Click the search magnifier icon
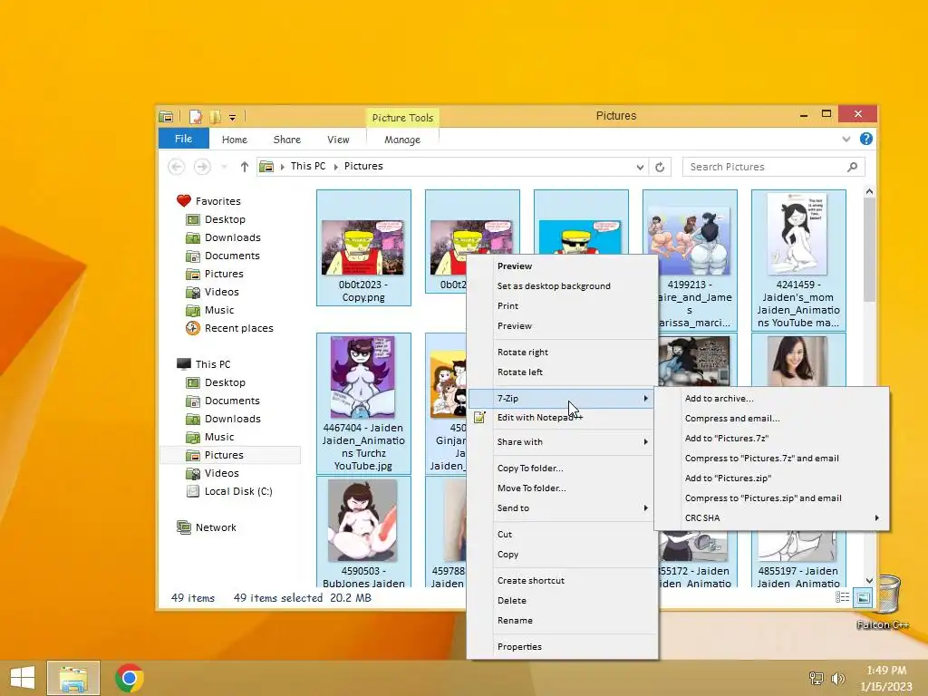 852,167
